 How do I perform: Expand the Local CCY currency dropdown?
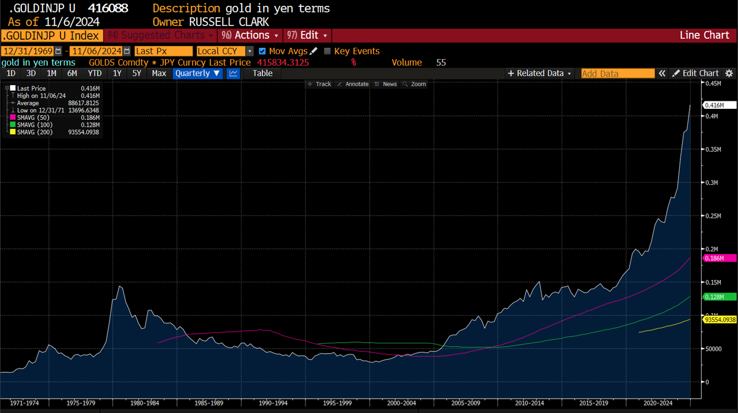250,51
